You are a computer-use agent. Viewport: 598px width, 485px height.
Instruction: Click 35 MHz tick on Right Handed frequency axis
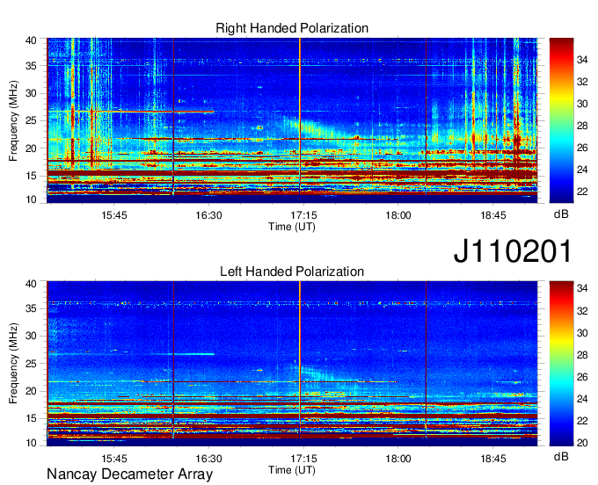[x=31, y=66]
